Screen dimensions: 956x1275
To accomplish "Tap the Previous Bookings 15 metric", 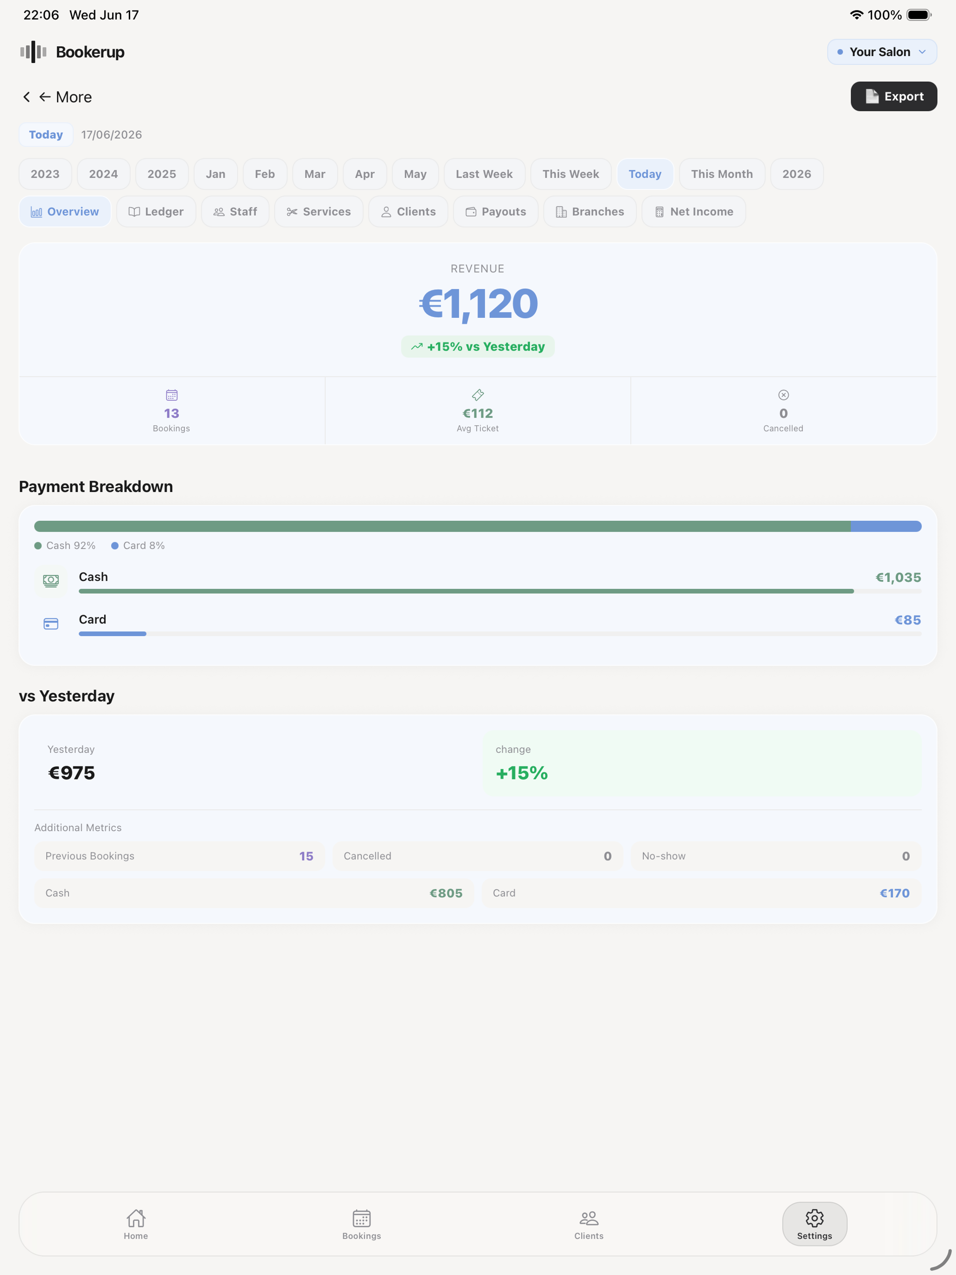I will pos(179,856).
